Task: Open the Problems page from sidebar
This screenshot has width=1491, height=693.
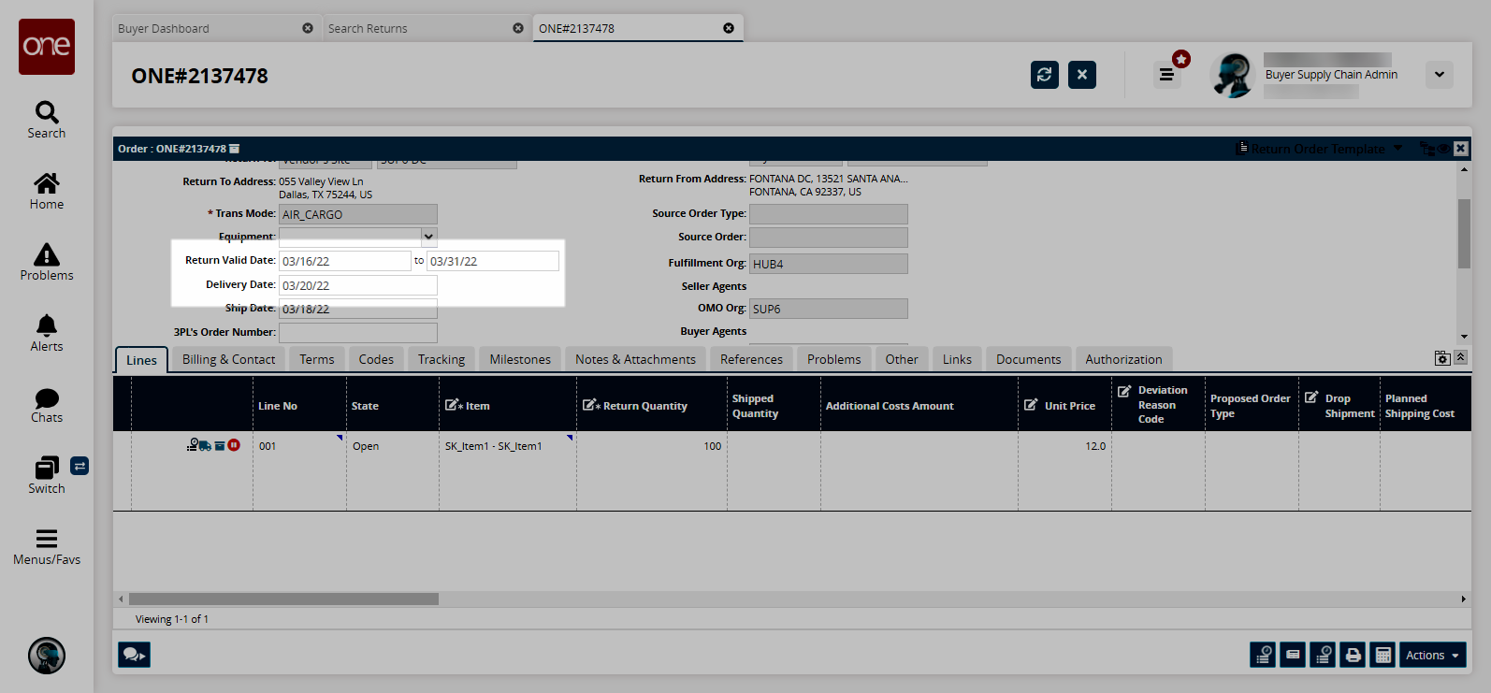Action: tap(47, 262)
